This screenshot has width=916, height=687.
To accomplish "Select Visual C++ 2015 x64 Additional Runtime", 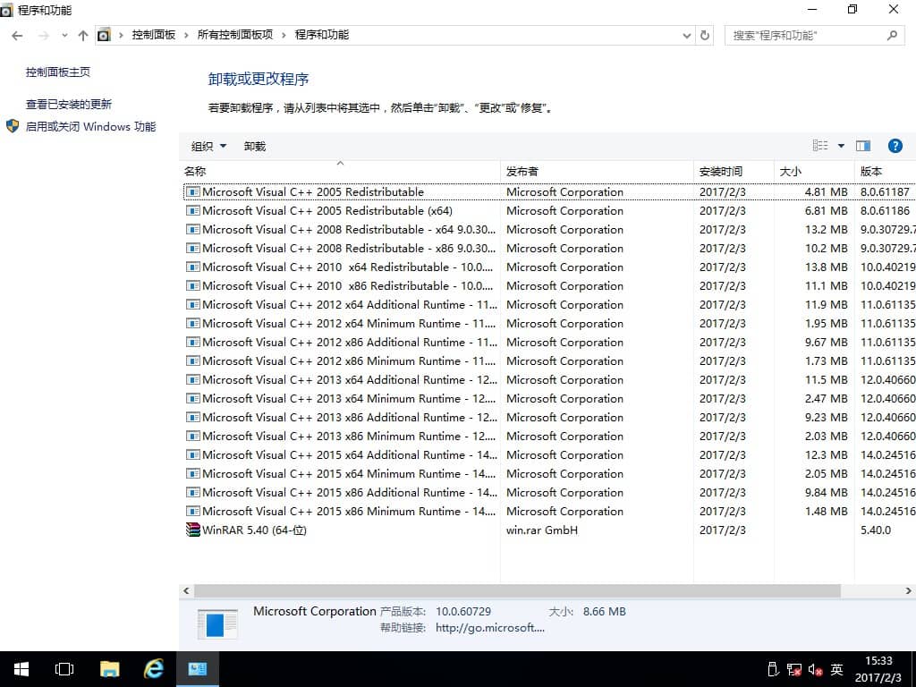I will 549,454.
